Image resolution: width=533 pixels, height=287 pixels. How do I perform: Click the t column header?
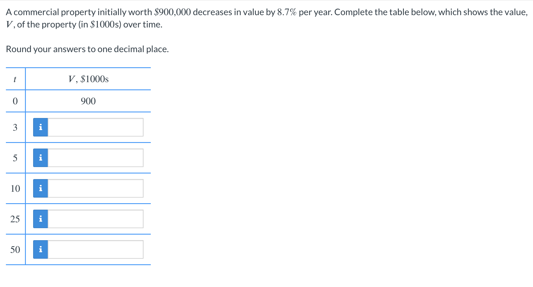[x=15, y=79]
